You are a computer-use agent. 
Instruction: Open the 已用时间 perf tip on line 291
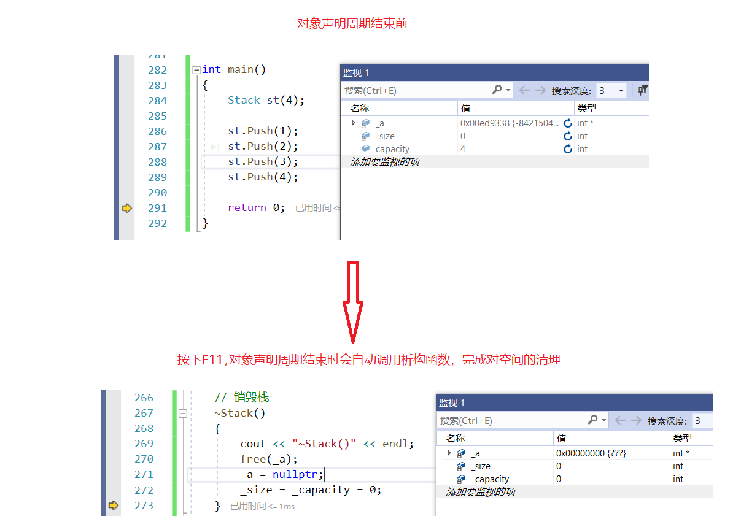pos(317,209)
